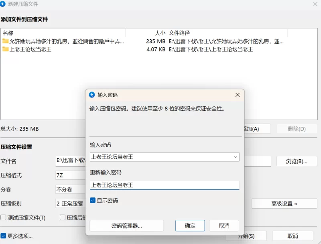Open the 密码管理器... button
Viewport: 321px width, 244px height.
coord(126,226)
